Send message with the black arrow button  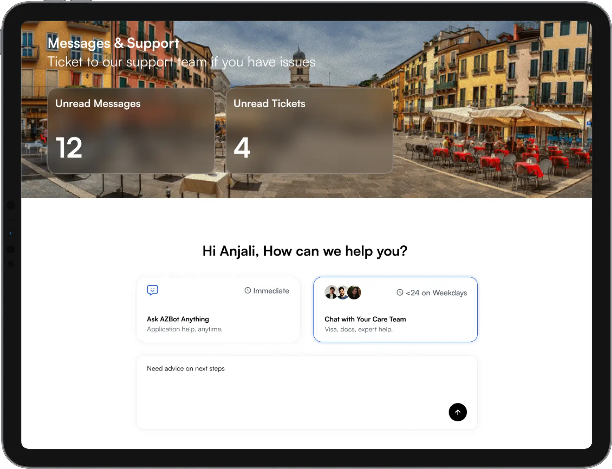pyautogui.click(x=457, y=412)
